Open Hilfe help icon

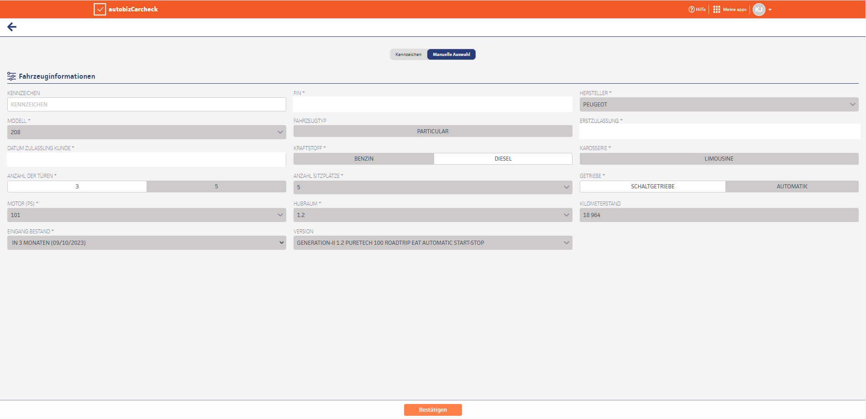(691, 9)
